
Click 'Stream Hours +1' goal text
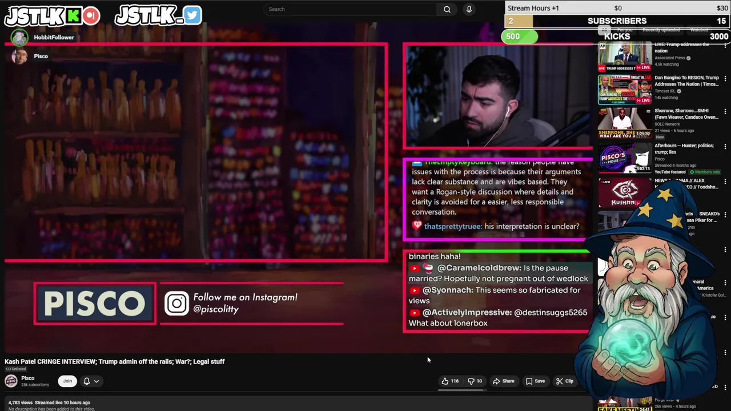533,8
